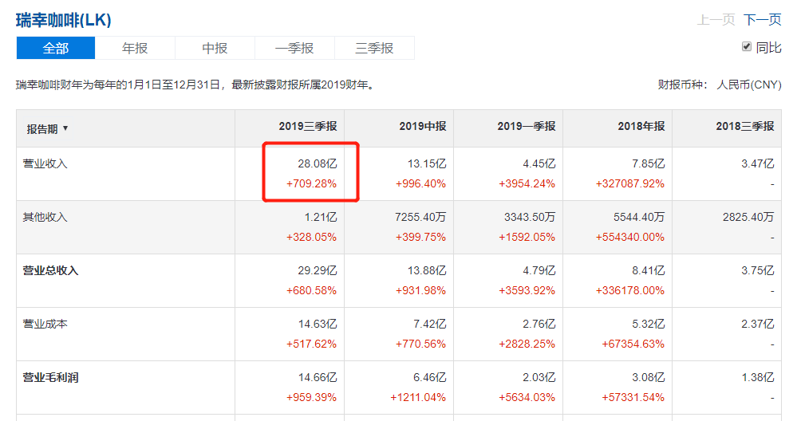801x421 pixels.
Task: Click the 3343.50万 other income value
Action: (x=530, y=218)
